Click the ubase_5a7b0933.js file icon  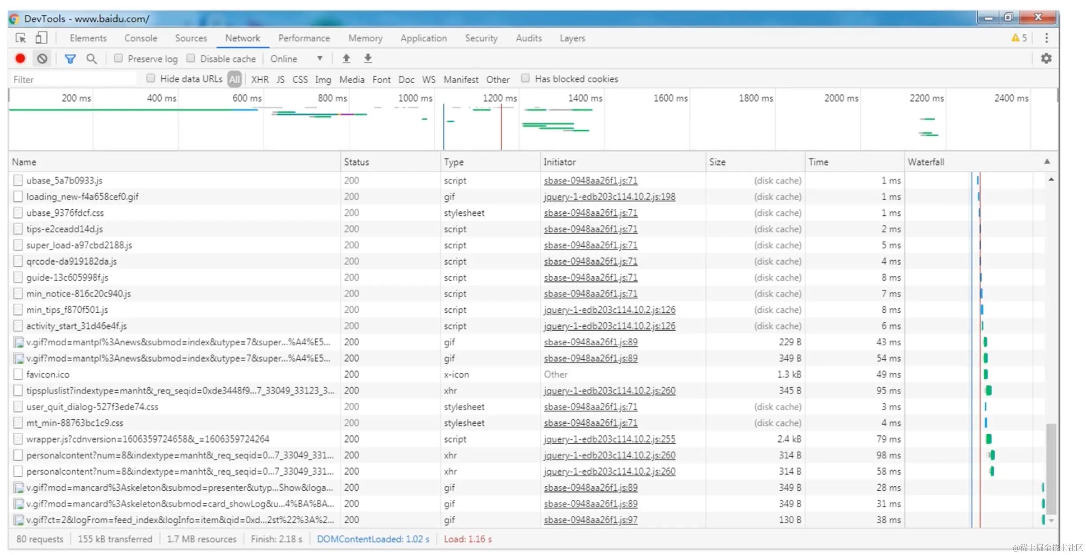18,180
